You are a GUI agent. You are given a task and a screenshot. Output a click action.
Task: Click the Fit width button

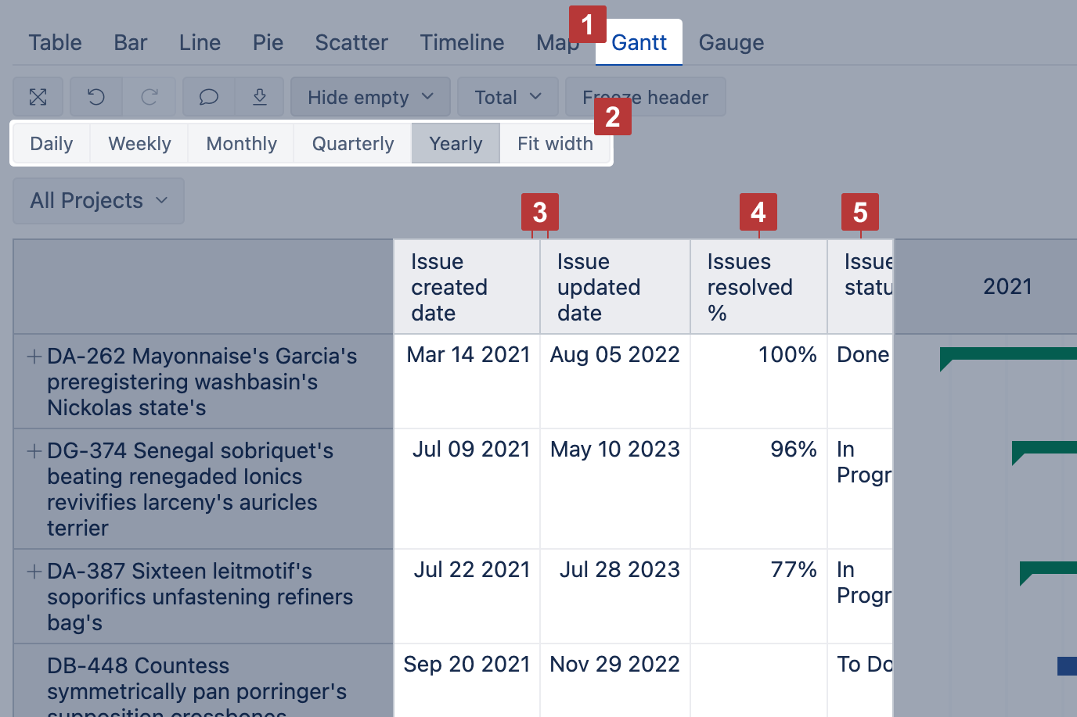coord(555,144)
